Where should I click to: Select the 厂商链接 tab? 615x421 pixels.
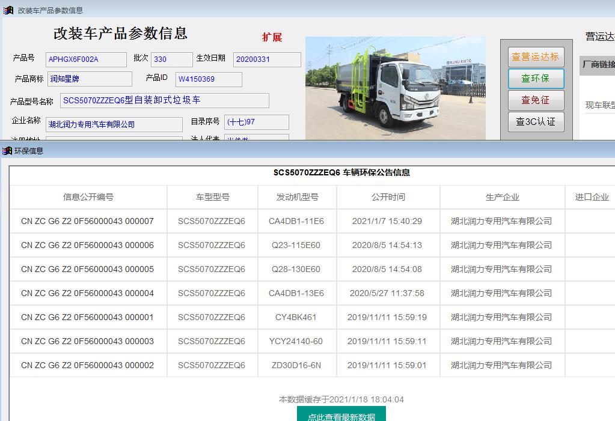[x=598, y=64]
